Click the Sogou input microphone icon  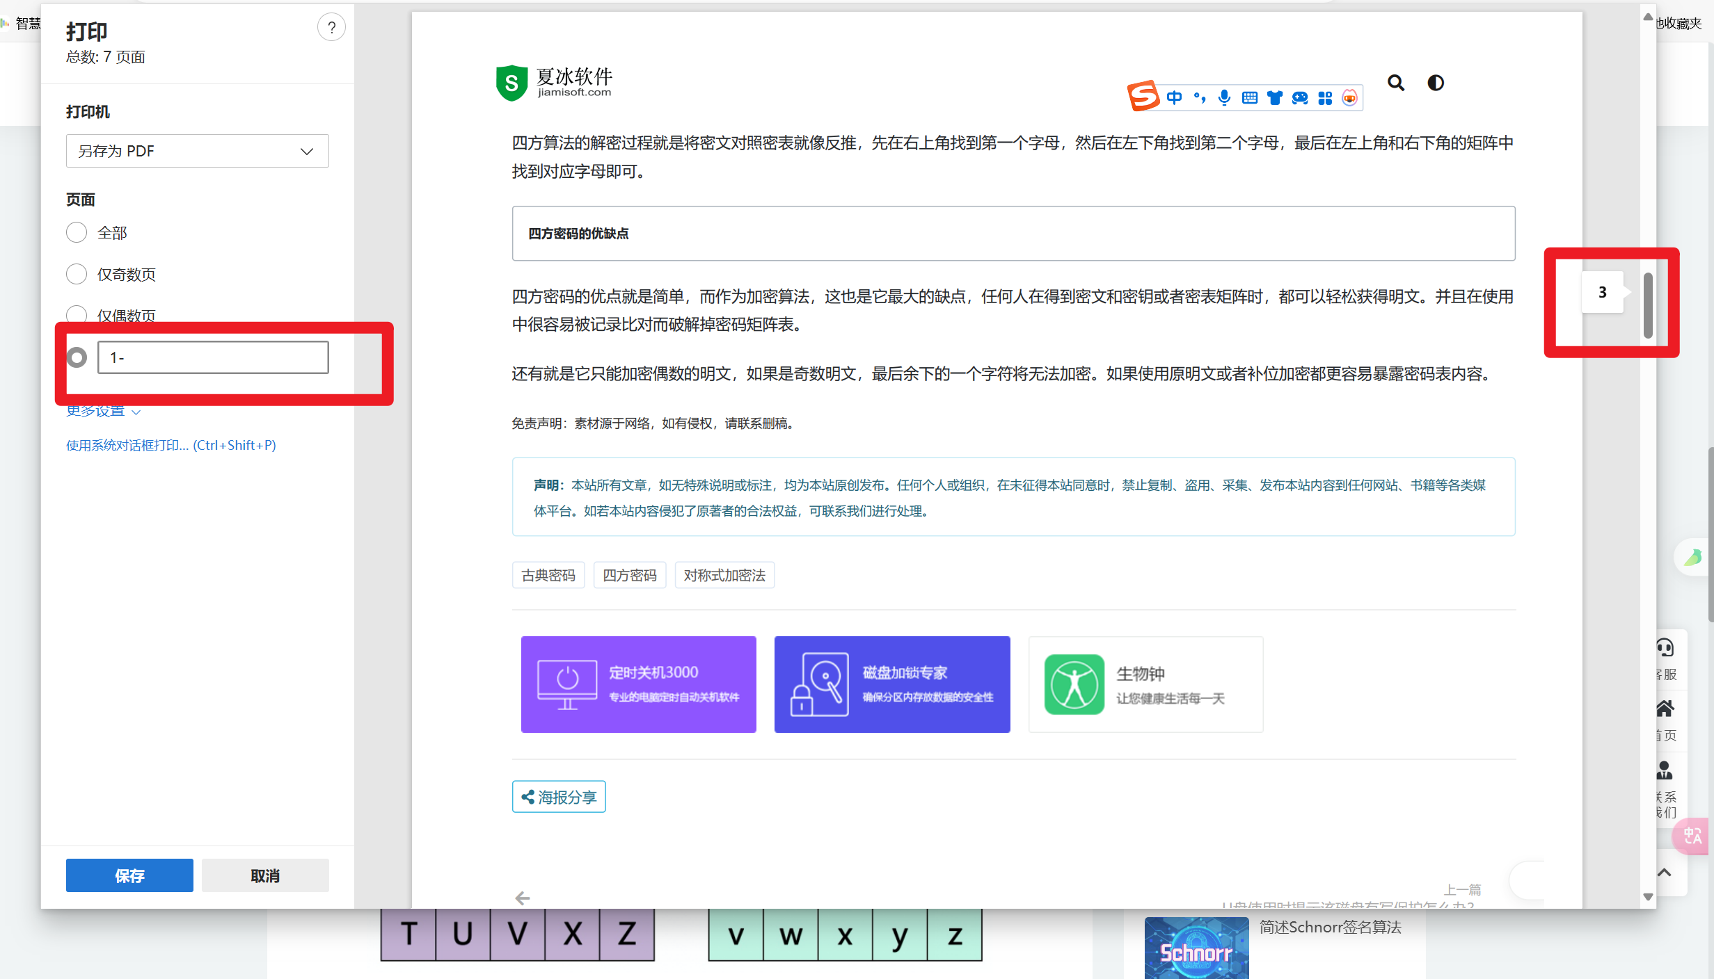click(1224, 98)
